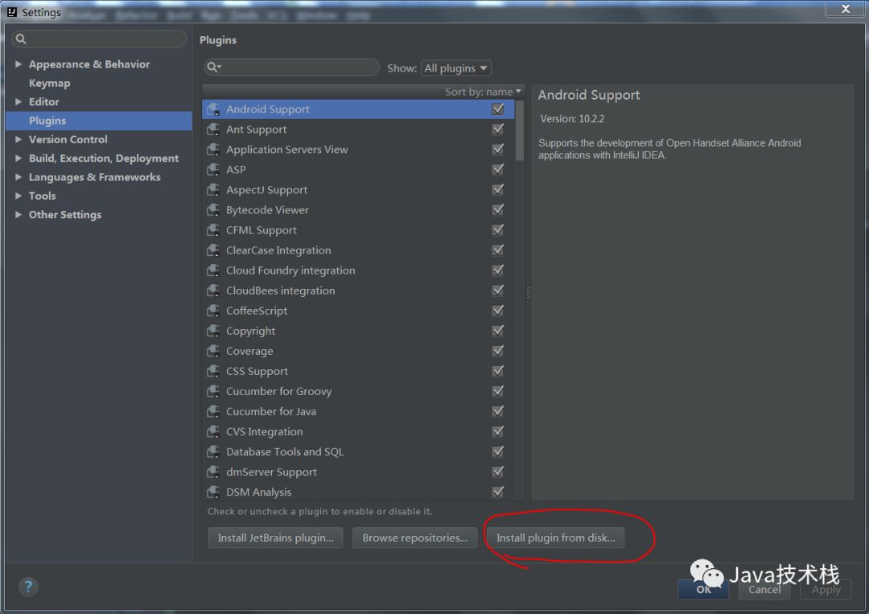Uncheck the CSS Support plugin checkbox

click(x=498, y=371)
